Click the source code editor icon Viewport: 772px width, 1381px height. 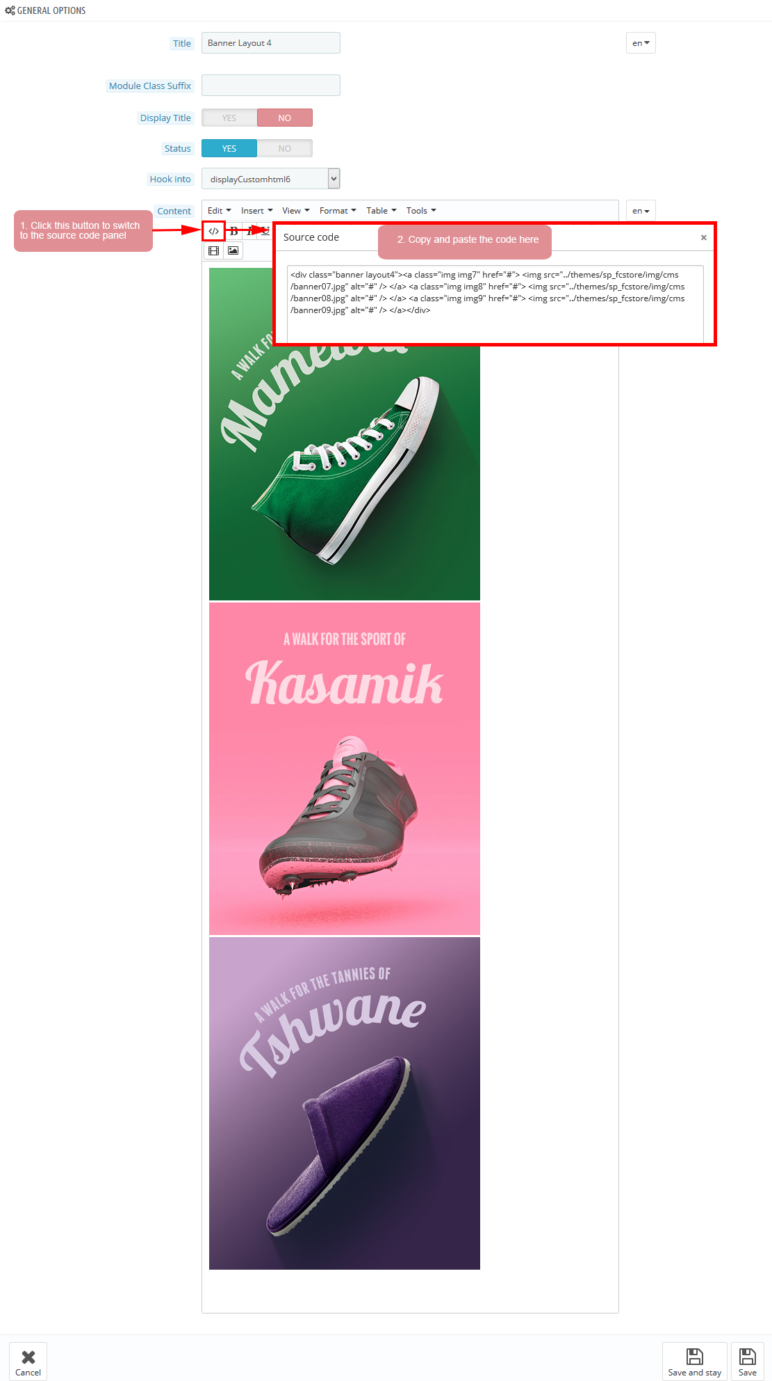[213, 231]
